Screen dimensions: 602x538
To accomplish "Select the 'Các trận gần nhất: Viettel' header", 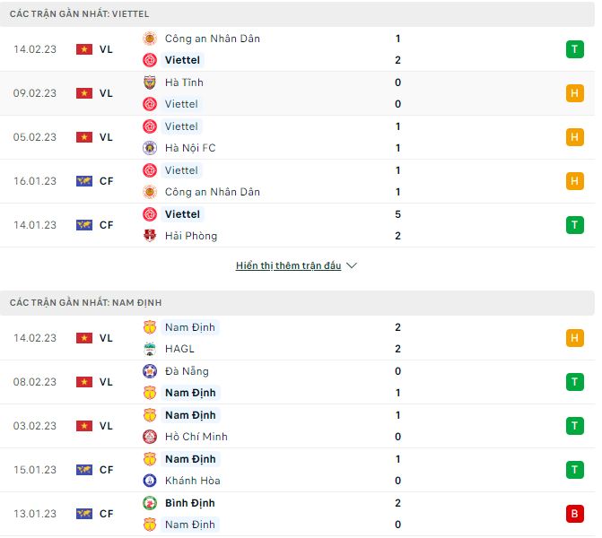I will point(80,14).
